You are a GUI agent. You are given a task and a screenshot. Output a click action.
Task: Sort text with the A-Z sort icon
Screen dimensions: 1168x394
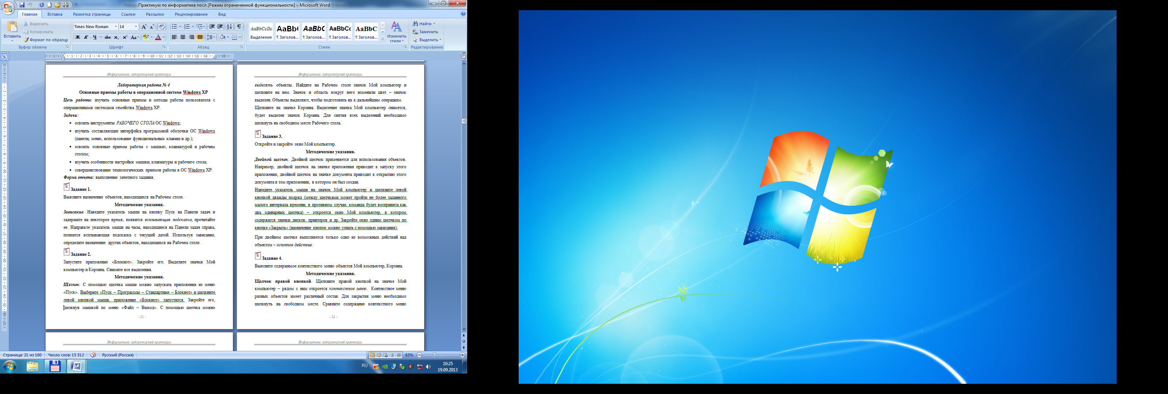coord(230,27)
